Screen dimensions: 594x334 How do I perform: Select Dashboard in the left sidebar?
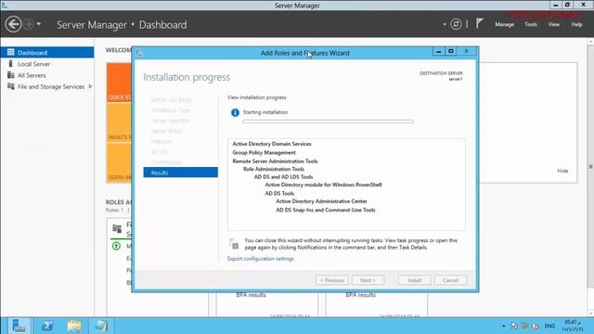click(47, 52)
